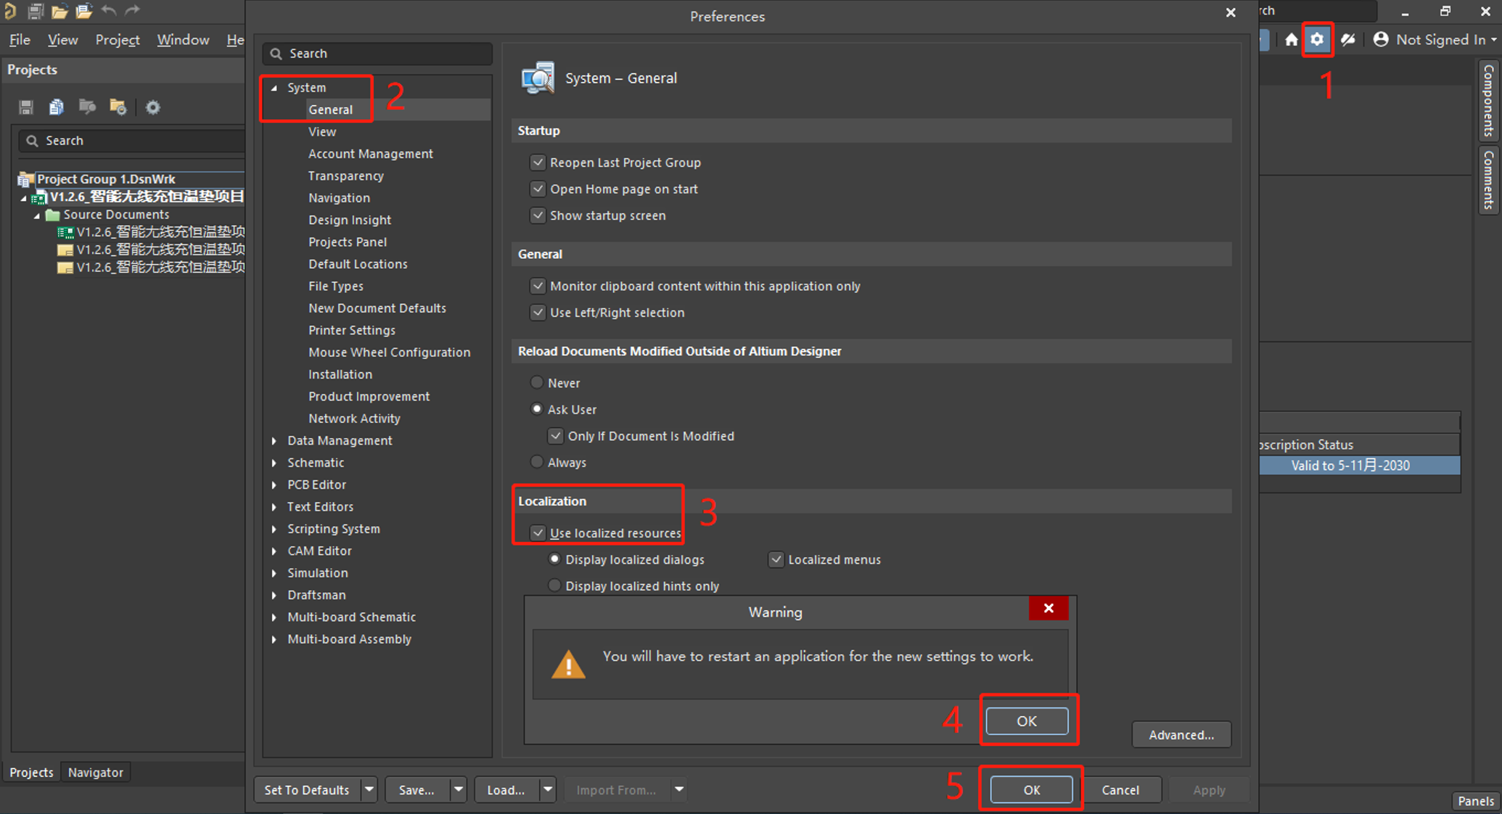This screenshot has width=1502, height=814.
Task: Open Projects panel settings gear
Action: (152, 107)
